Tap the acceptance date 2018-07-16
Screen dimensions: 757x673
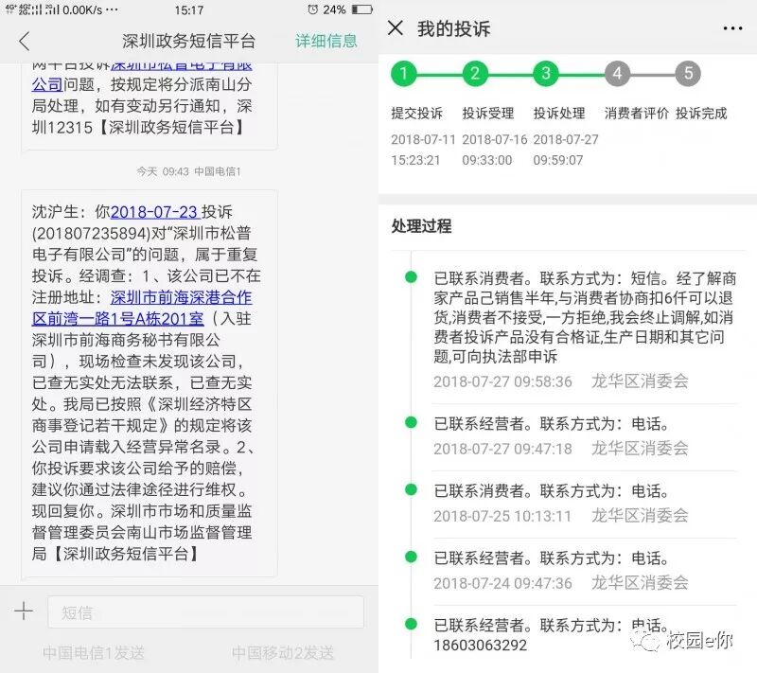tap(494, 139)
